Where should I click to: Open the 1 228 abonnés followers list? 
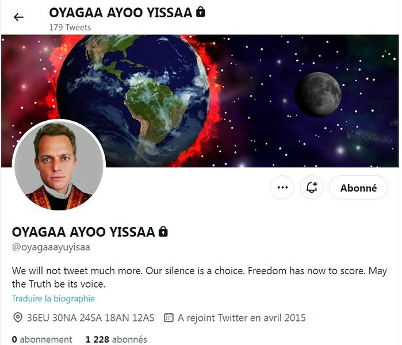tap(116, 339)
